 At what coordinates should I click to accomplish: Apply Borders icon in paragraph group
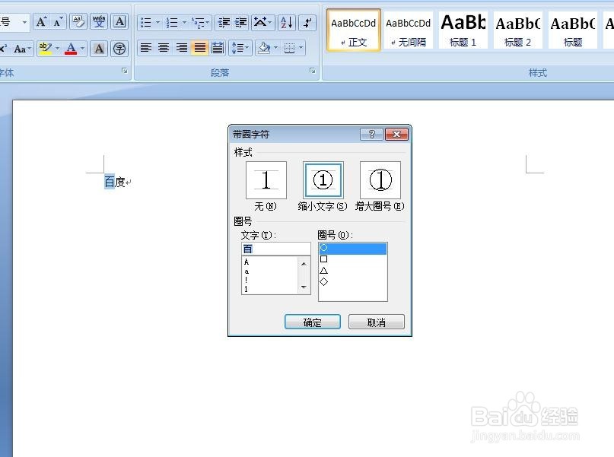click(x=289, y=48)
